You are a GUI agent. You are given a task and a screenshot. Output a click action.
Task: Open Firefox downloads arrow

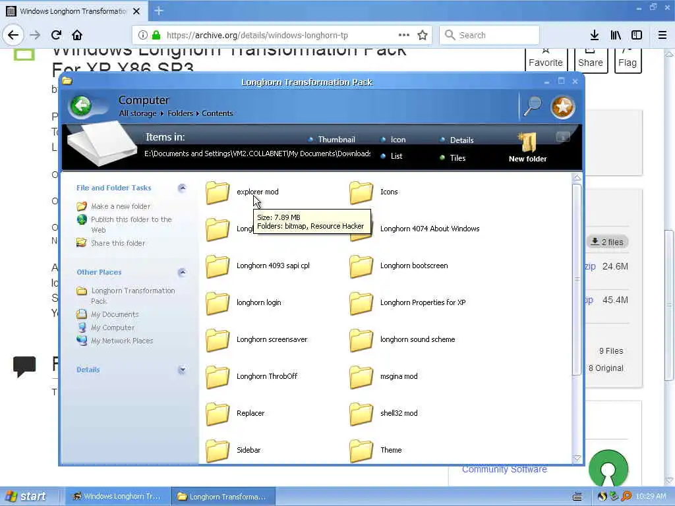pyautogui.click(x=595, y=35)
